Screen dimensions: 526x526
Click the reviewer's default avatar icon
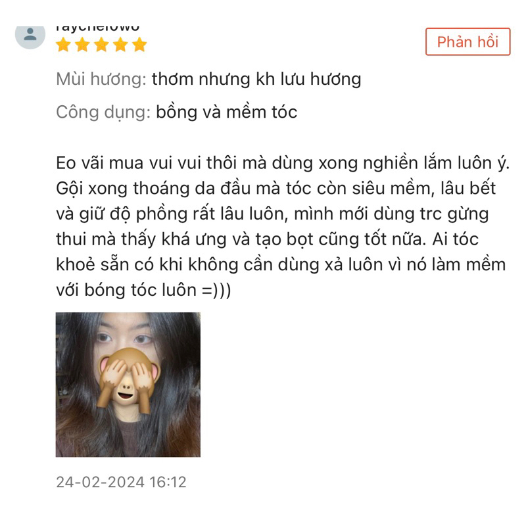click(x=30, y=36)
